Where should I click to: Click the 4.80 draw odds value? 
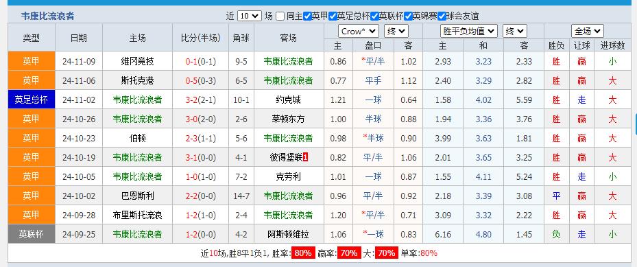483,235
